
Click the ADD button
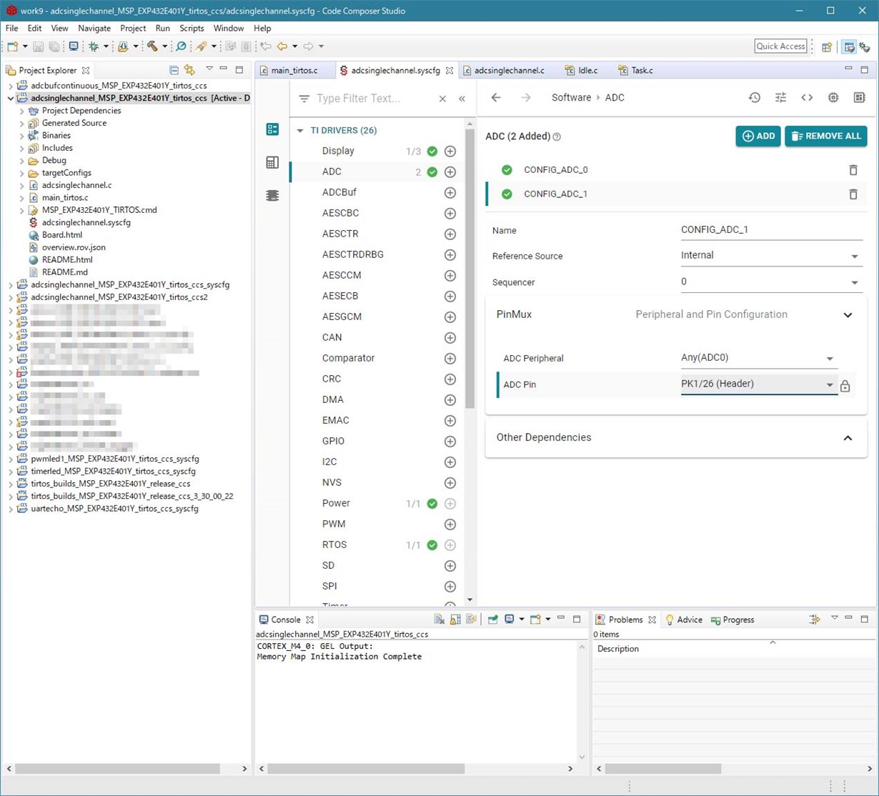click(x=758, y=136)
